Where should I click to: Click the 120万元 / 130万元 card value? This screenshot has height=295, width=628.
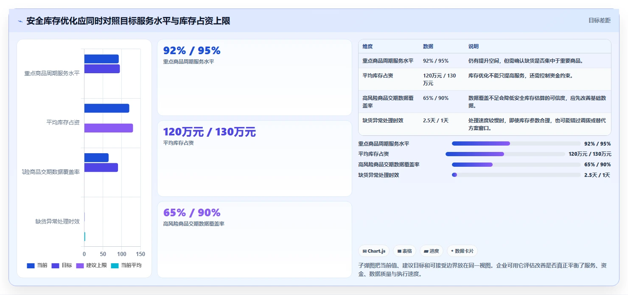[210, 132]
